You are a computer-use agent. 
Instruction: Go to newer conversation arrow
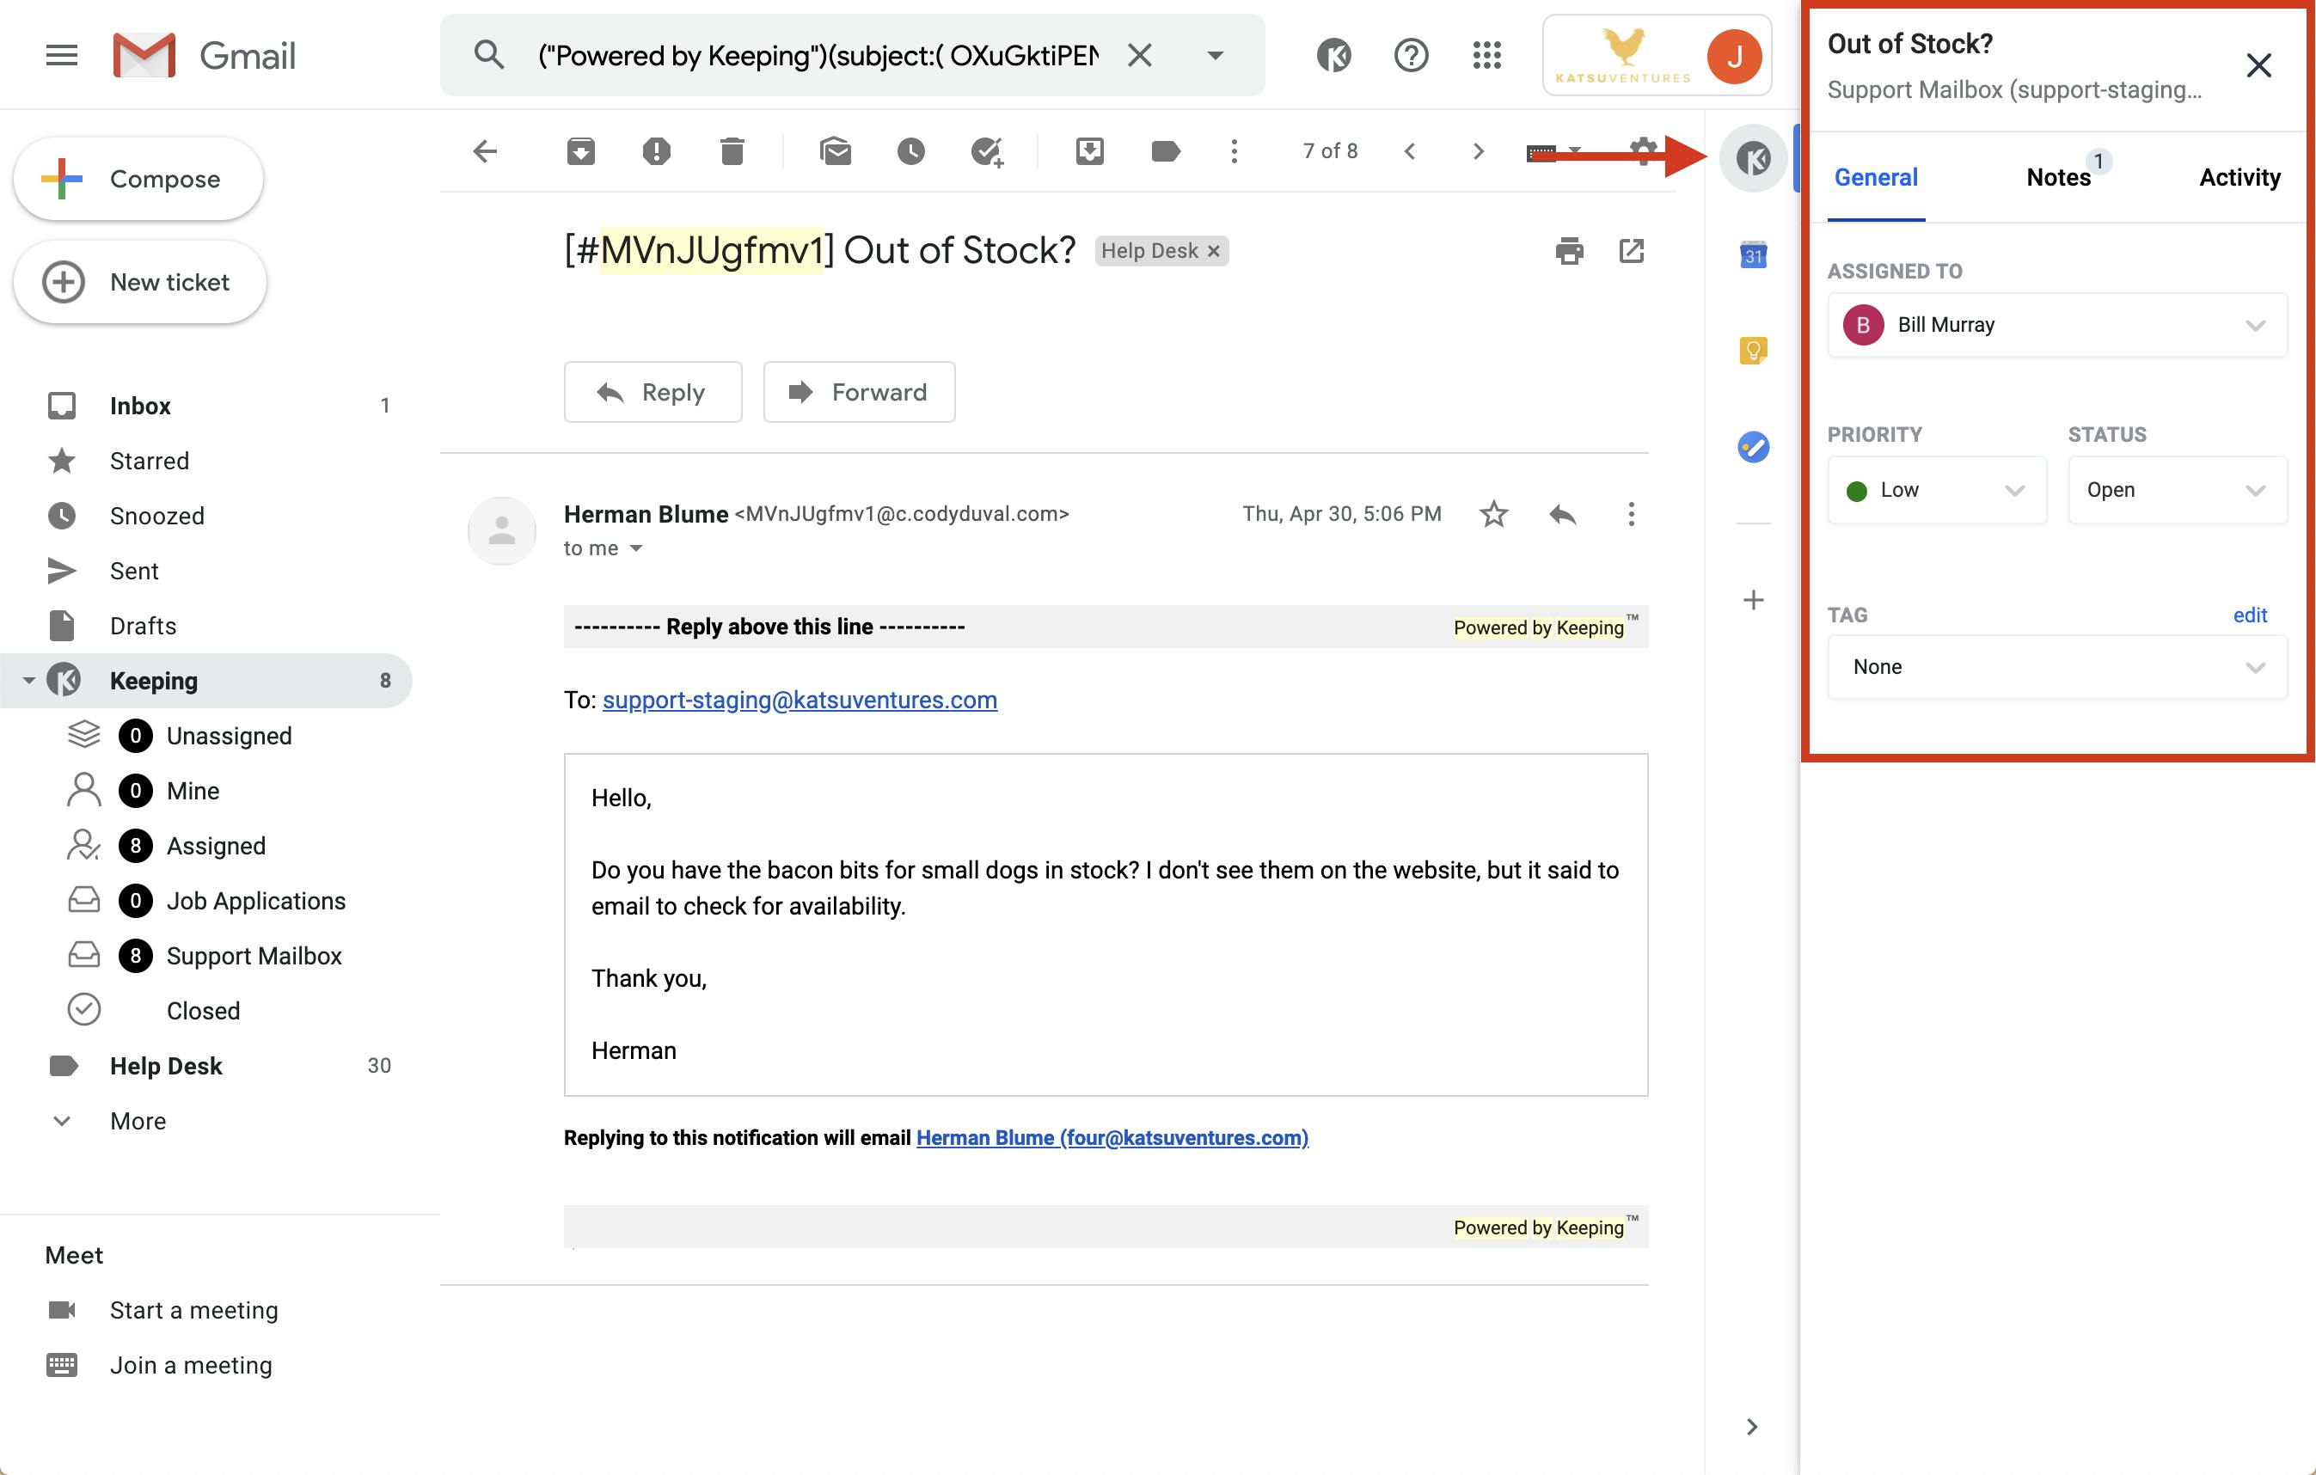[x=1409, y=151]
